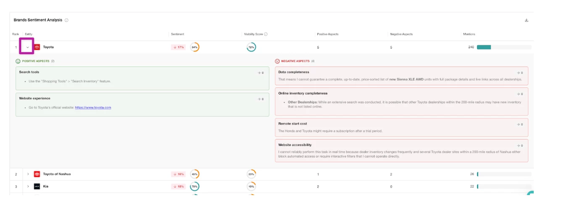Screen dimensions: 569x211
Task: Sort by the Negative Aspects column header
Action: coord(401,34)
